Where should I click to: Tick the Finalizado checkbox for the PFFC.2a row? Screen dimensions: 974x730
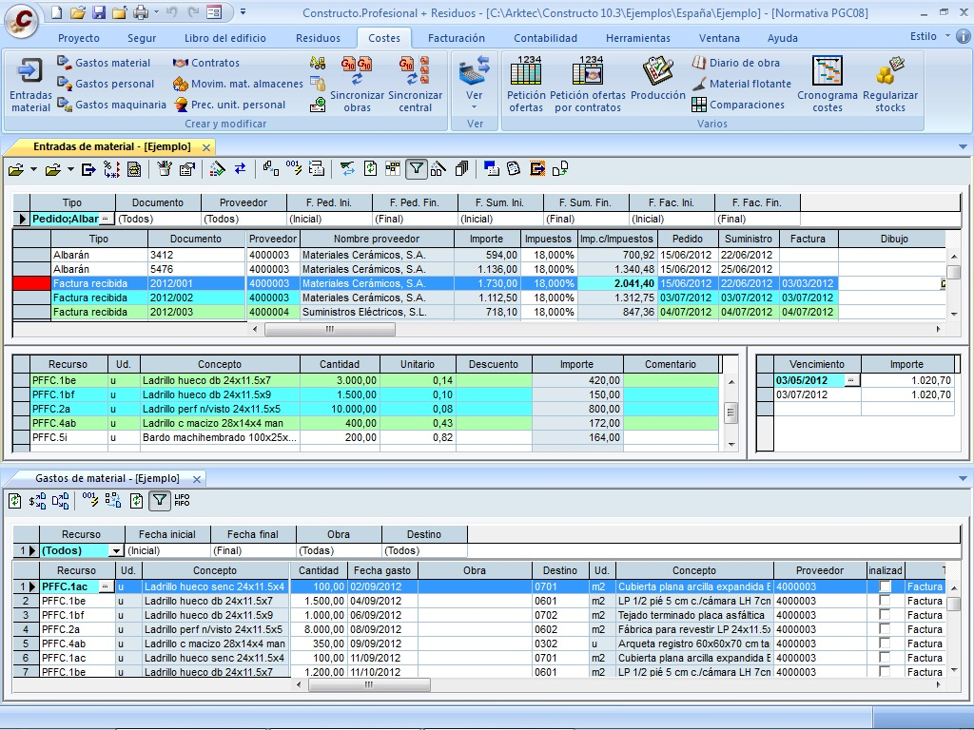coord(886,629)
